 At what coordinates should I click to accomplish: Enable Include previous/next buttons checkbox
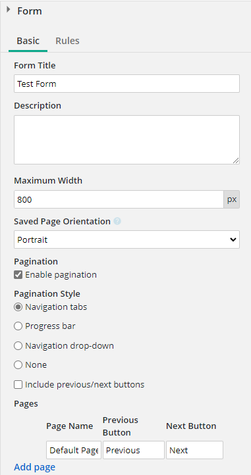click(18, 385)
